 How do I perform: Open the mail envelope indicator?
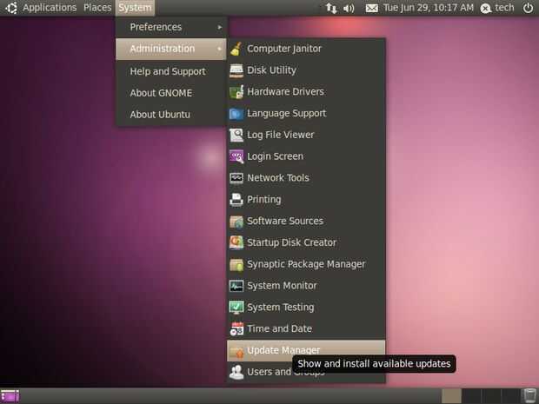coord(371,8)
